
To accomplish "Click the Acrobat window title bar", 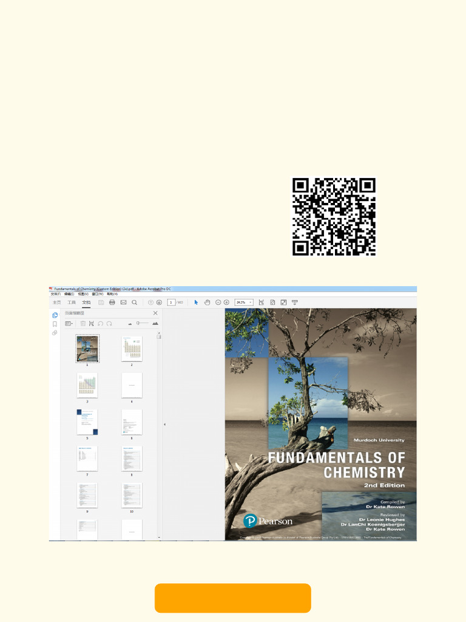I will tap(233, 289).
